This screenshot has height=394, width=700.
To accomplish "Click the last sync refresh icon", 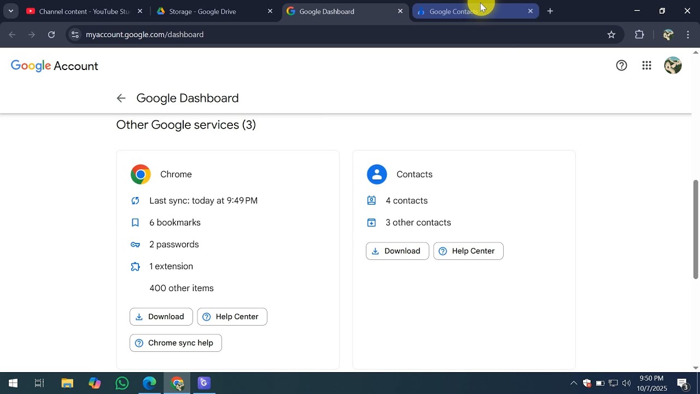I will [135, 201].
